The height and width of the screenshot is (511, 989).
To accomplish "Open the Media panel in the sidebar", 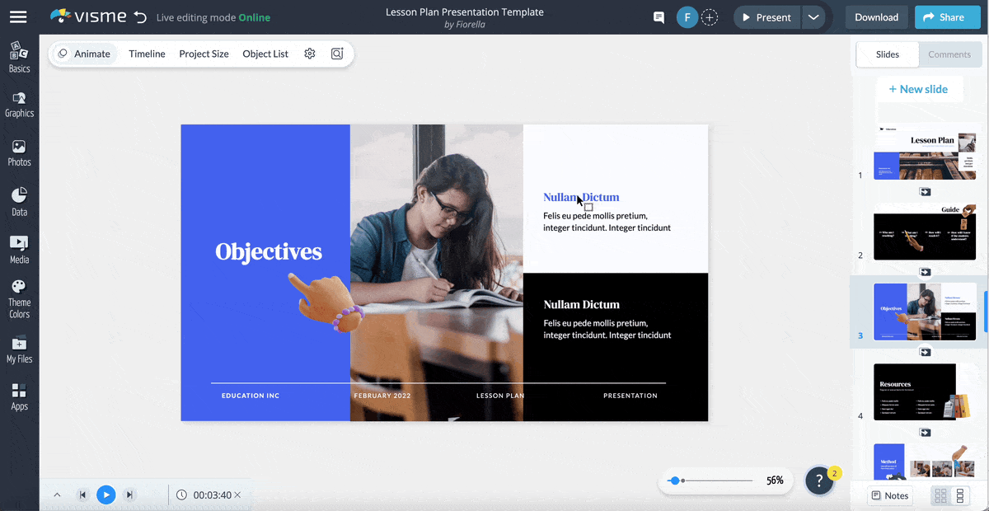I will point(19,248).
